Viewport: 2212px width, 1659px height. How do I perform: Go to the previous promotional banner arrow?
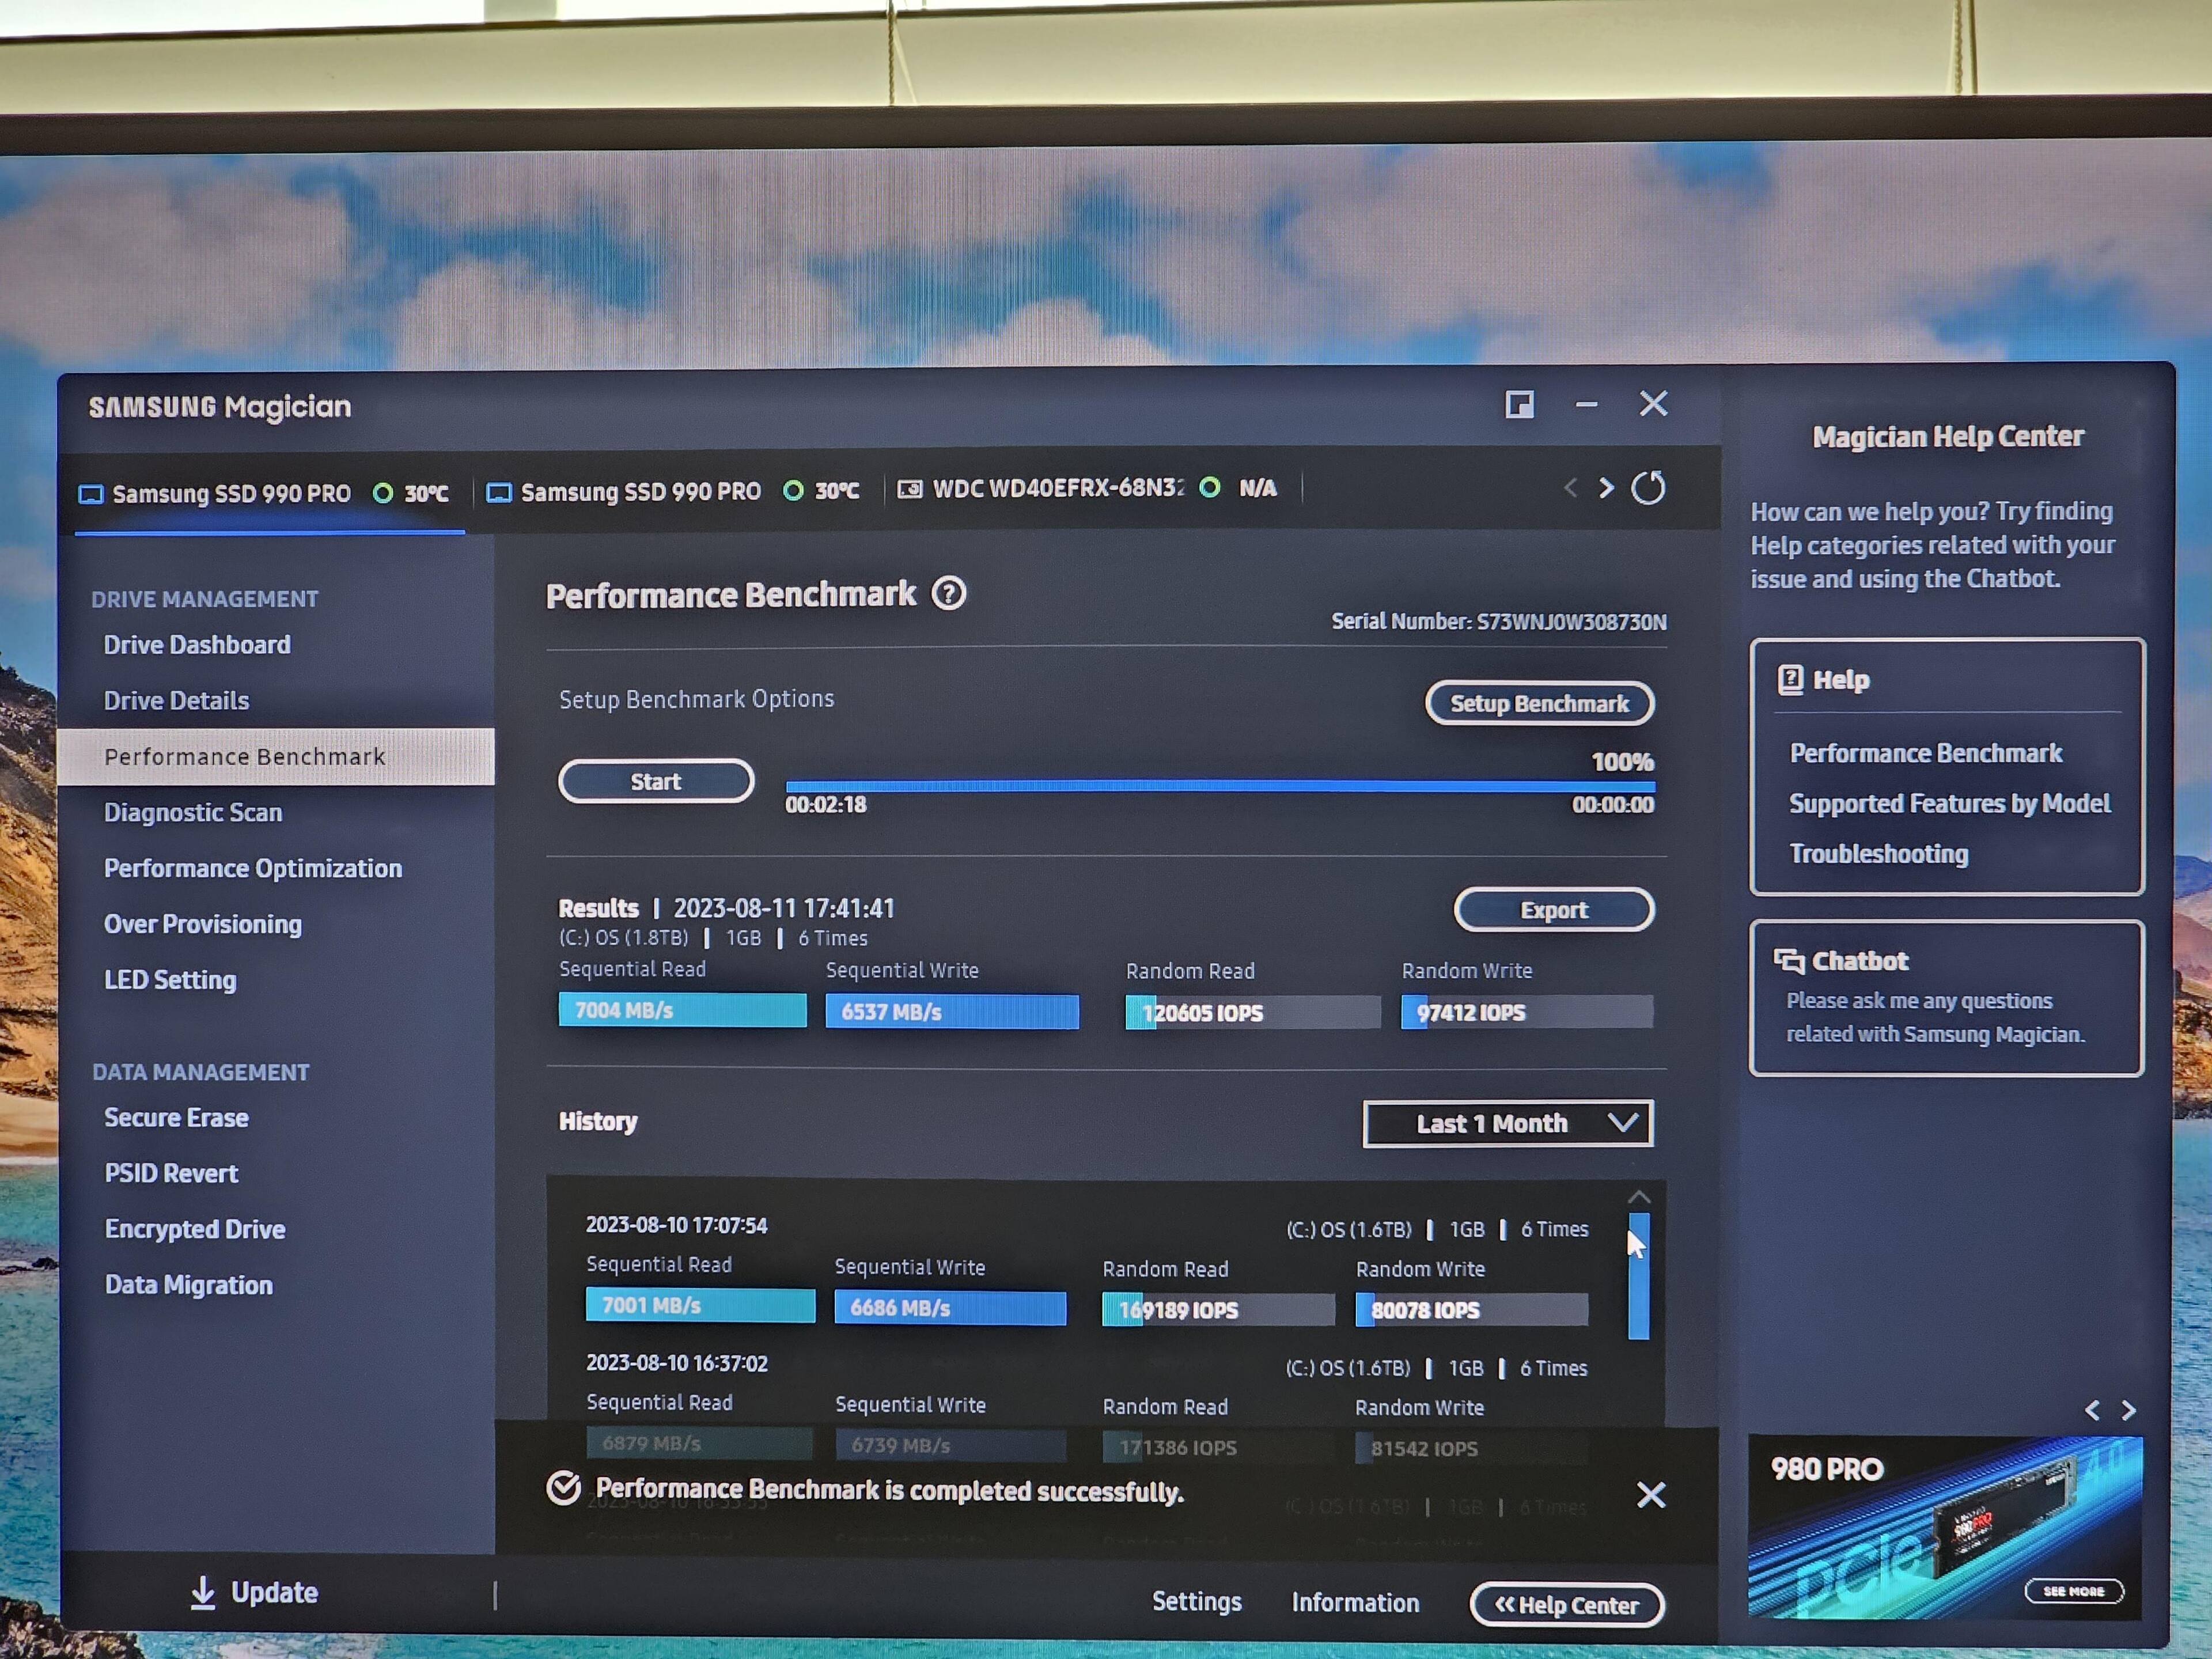tap(2093, 1410)
